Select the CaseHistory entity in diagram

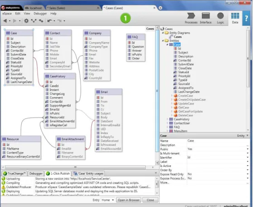60,76
